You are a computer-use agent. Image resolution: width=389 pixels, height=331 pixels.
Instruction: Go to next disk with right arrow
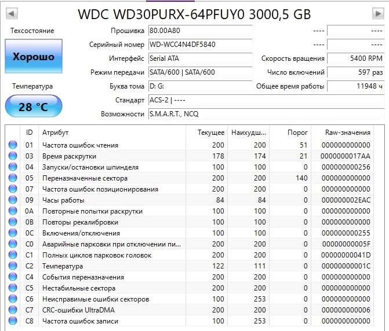point(378,13)
